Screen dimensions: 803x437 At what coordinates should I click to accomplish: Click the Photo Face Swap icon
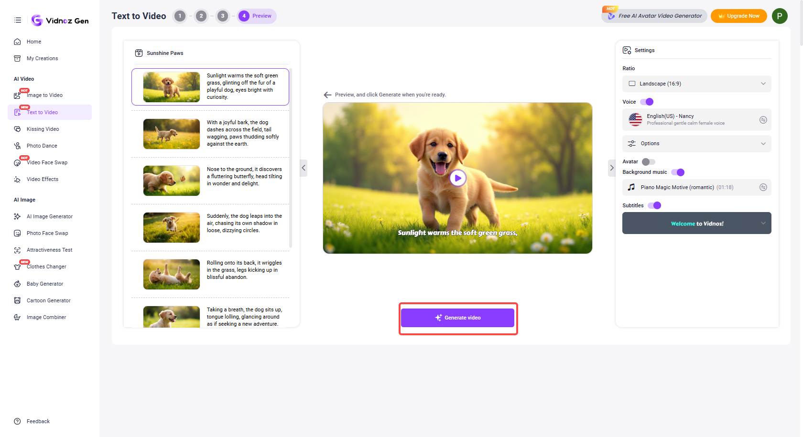click(x=17, y=233)
